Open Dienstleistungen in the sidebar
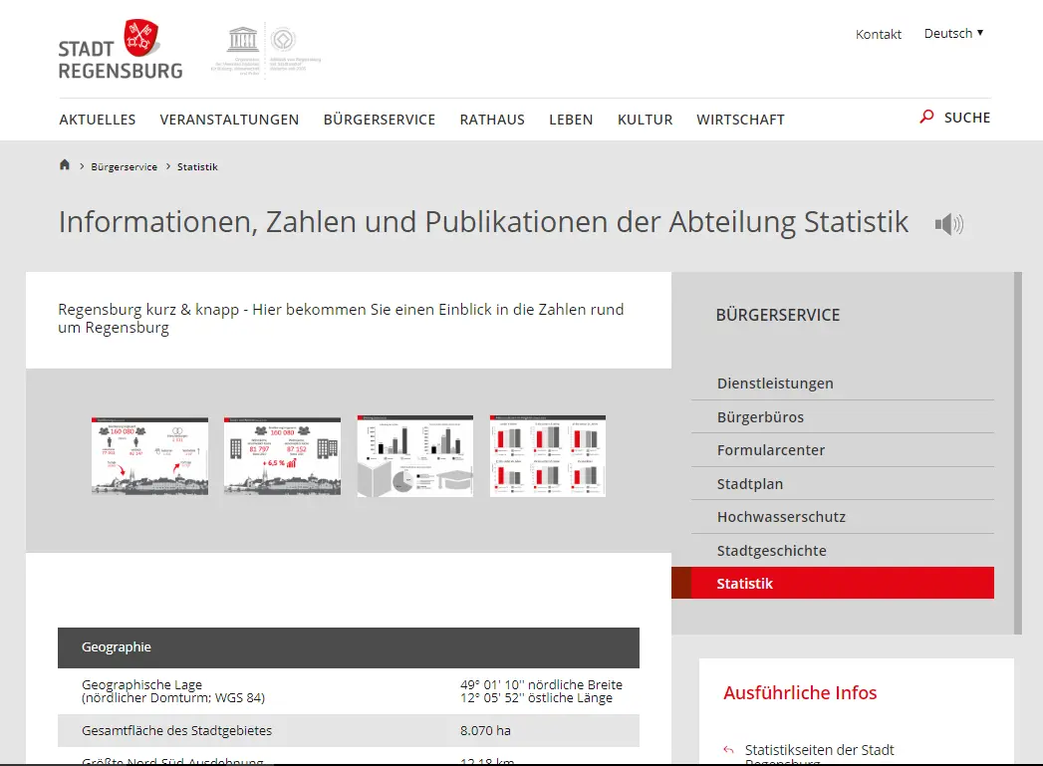 (x=775, y=383)
